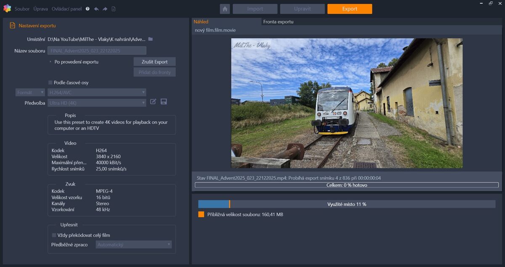Open the 'Automatický' preprocessing dropdown

(x=134, y=244)
